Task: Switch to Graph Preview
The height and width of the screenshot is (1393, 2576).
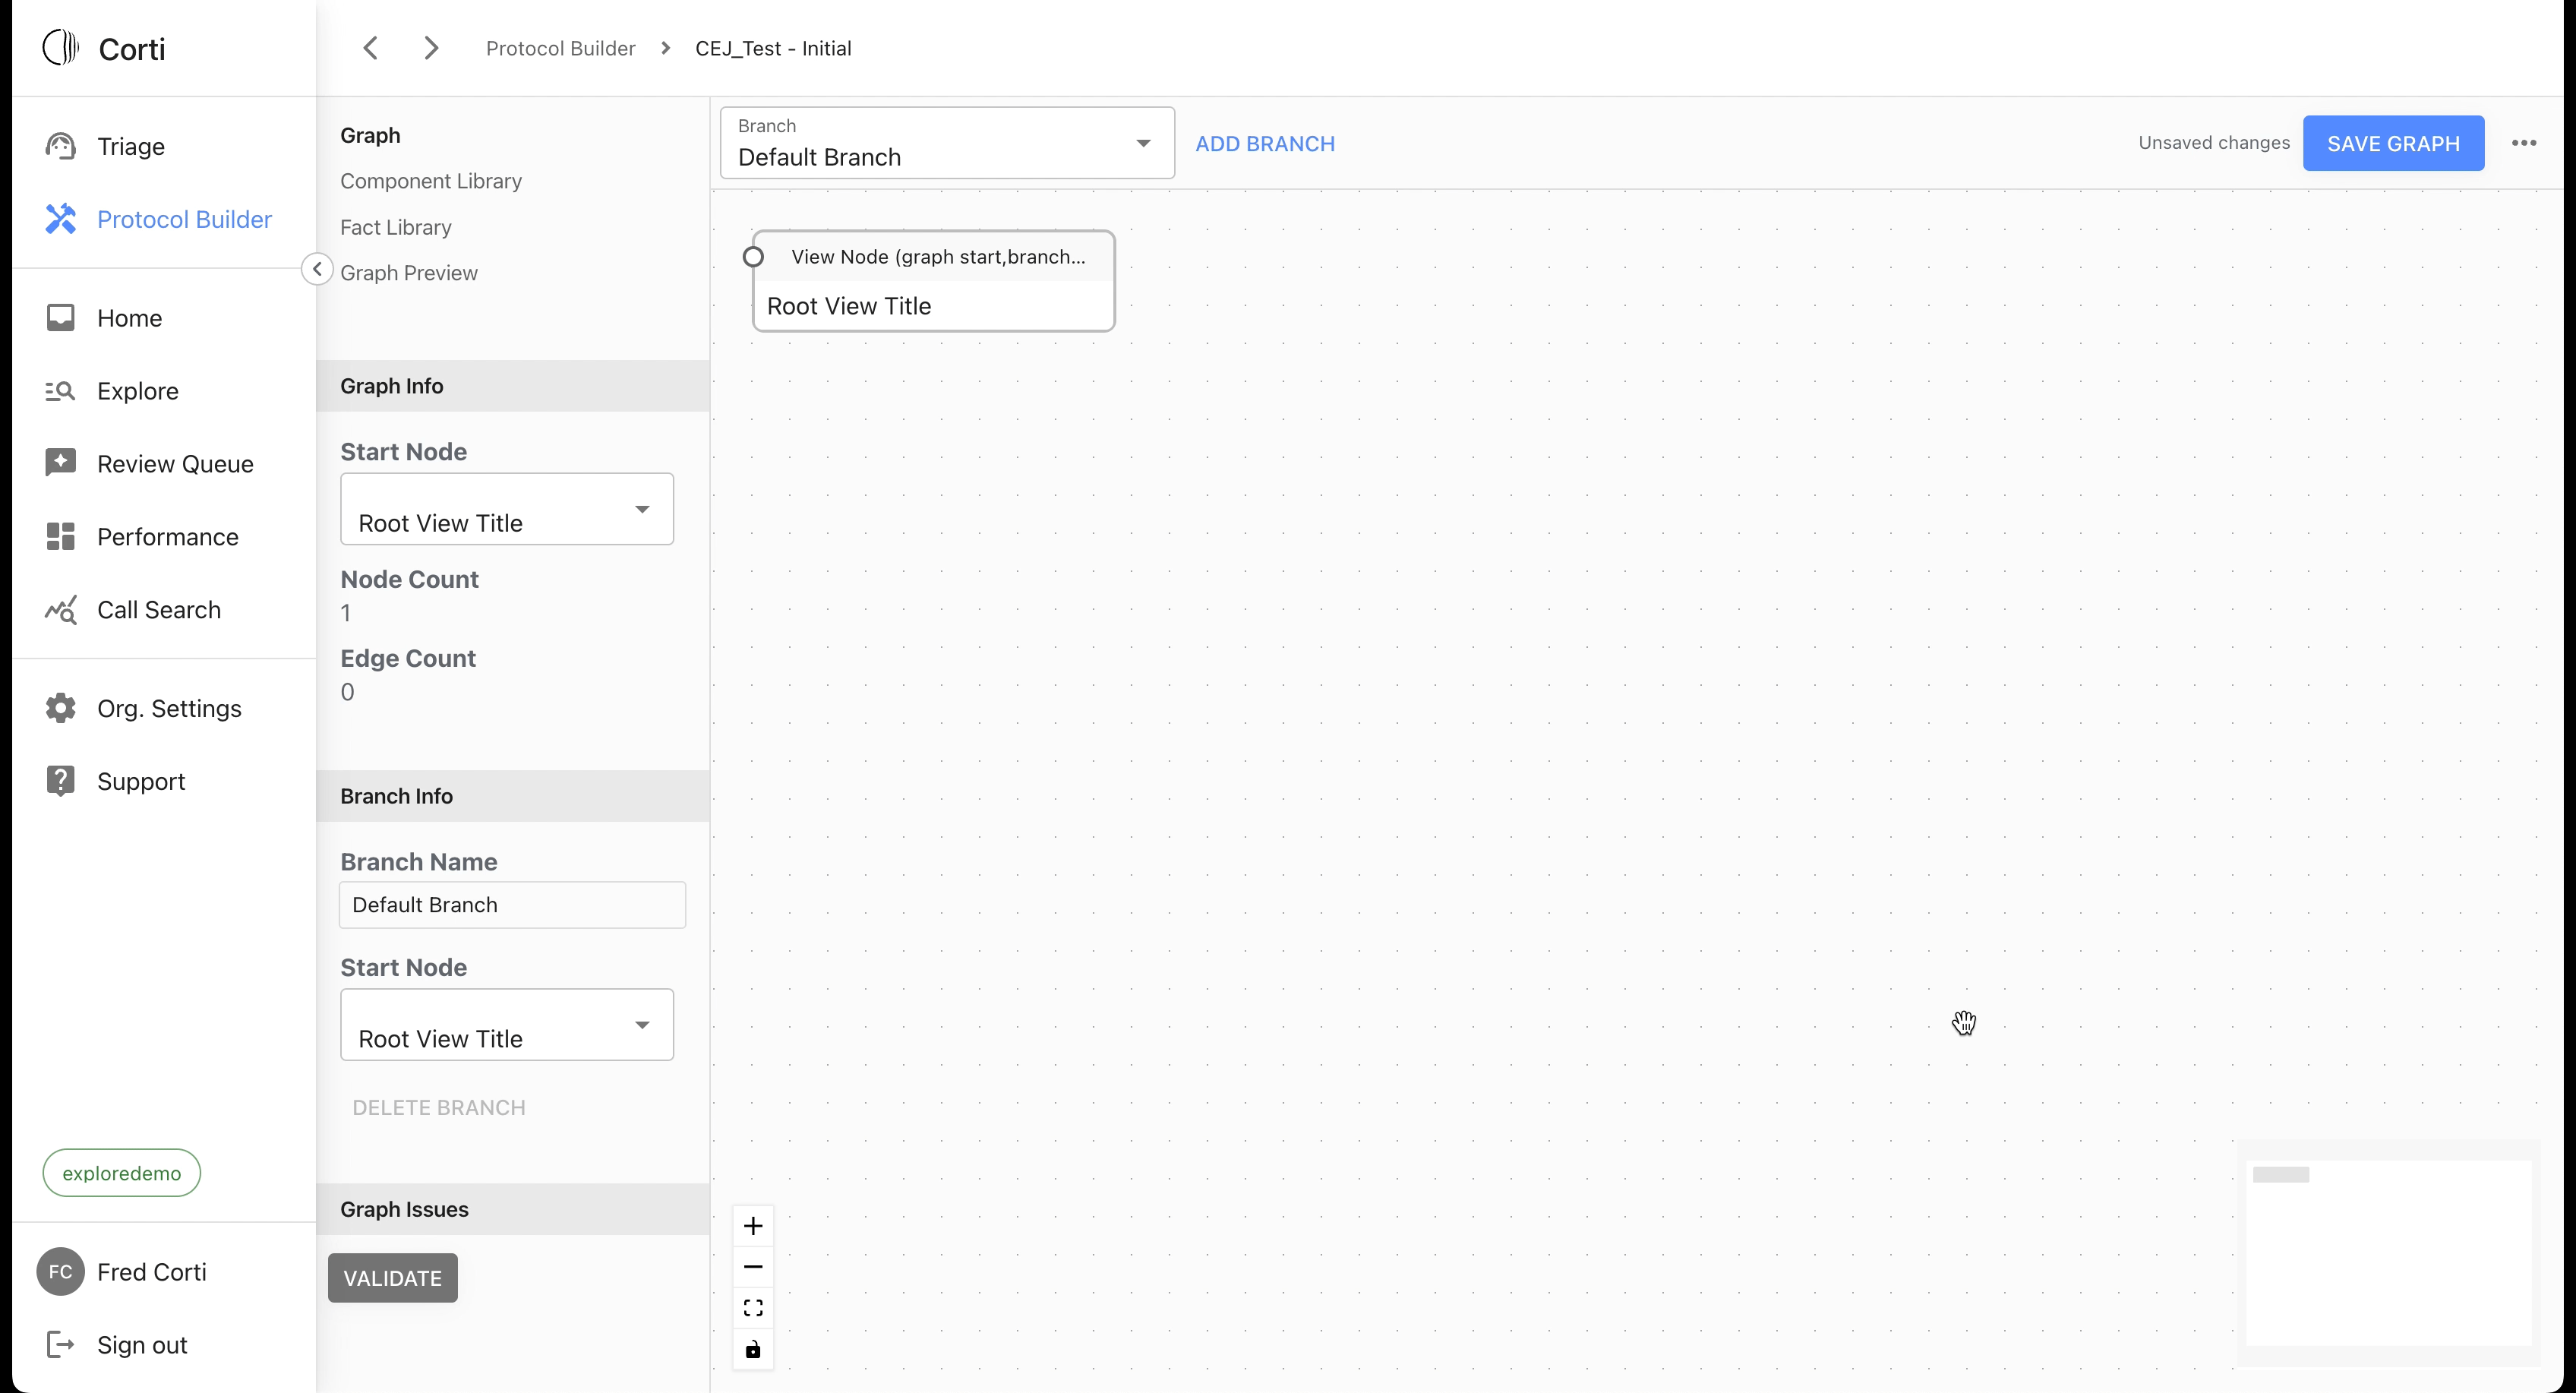Action: (x=408, y=273)
